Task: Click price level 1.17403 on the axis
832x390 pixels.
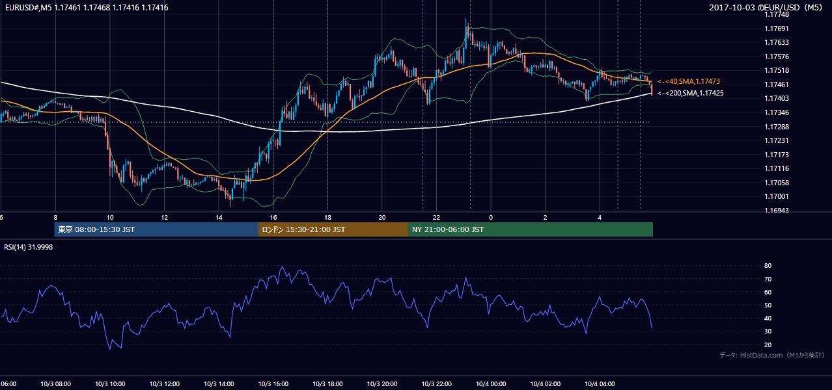Action: [777, 98]
